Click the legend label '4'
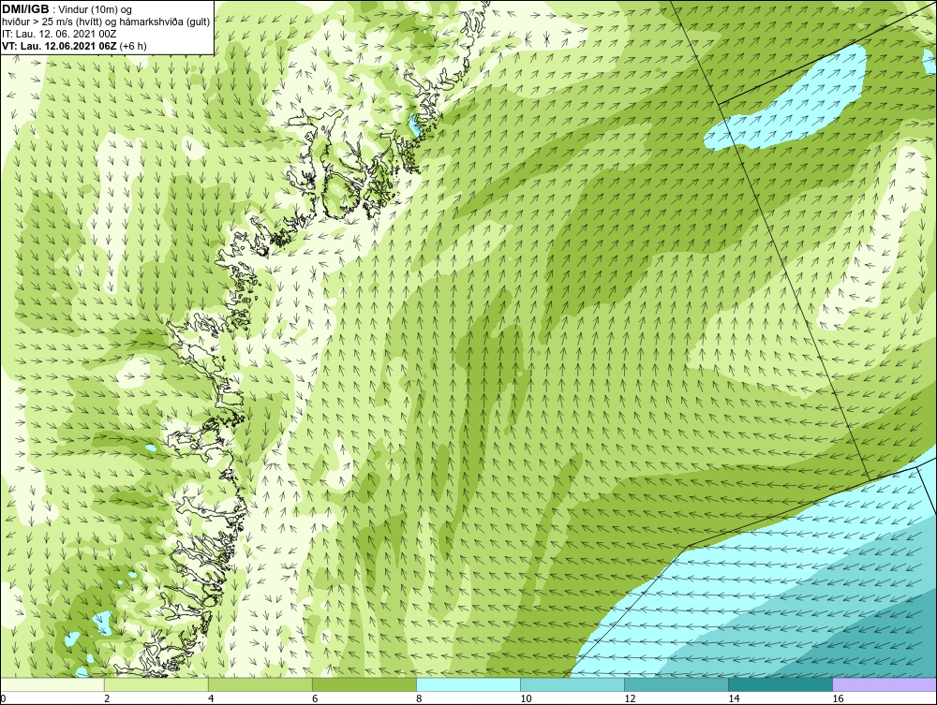 point(211,698)
